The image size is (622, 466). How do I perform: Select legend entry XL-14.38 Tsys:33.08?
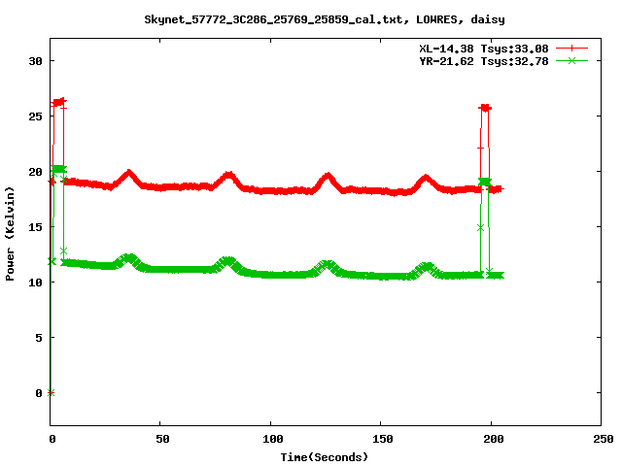tap(484, 49)
